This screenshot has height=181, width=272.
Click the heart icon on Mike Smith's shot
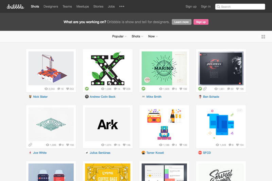(181, 89)
